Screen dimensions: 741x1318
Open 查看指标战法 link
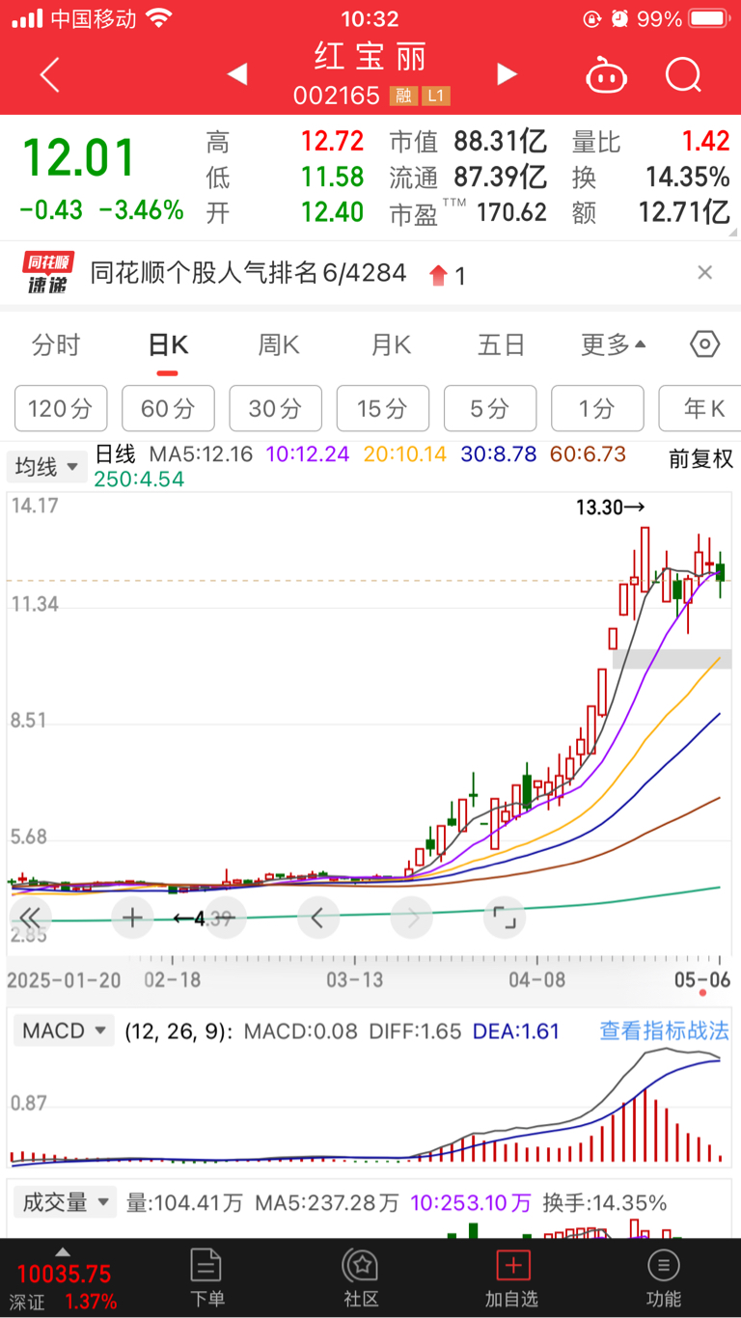[x=665, y=1030]
